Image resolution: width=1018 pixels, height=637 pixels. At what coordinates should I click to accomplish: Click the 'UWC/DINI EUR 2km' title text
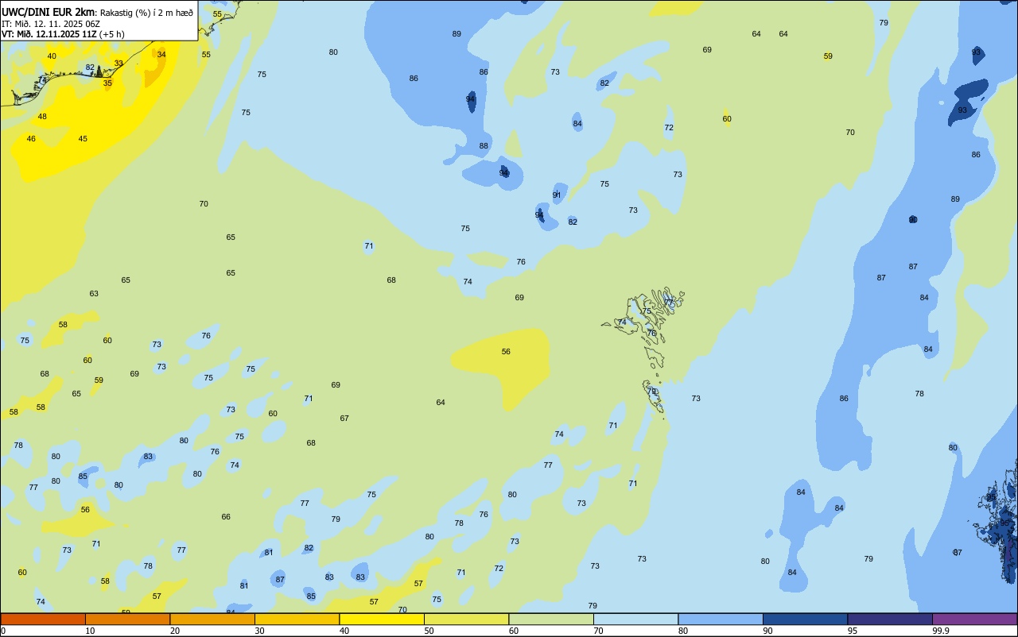(49, 12)
